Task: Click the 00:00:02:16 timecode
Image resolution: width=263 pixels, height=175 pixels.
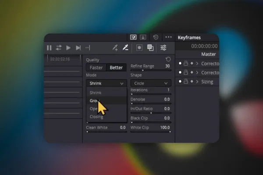Action: pos(60,59)
